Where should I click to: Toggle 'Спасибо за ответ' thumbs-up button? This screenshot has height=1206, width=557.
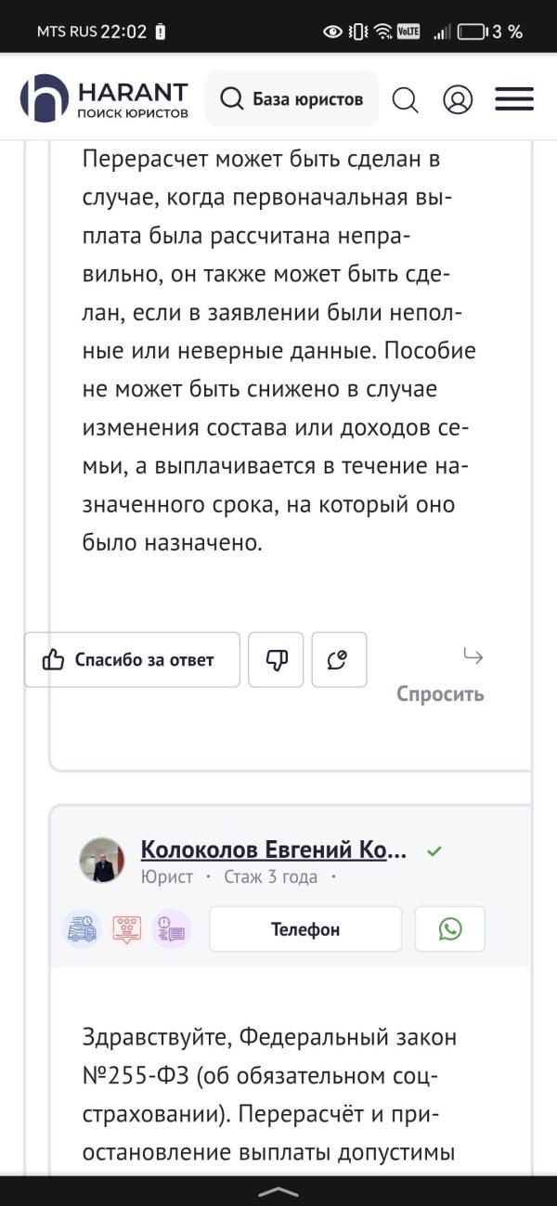[x=131, y=659]
